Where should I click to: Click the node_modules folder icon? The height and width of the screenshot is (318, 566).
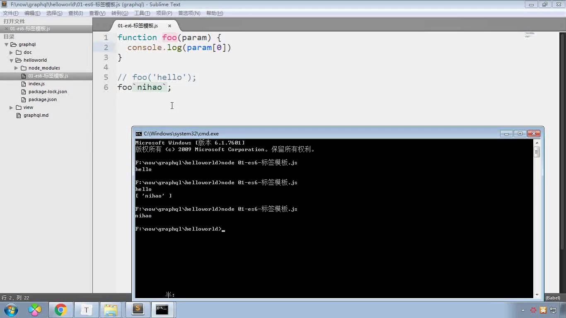[x=24, y=68]
